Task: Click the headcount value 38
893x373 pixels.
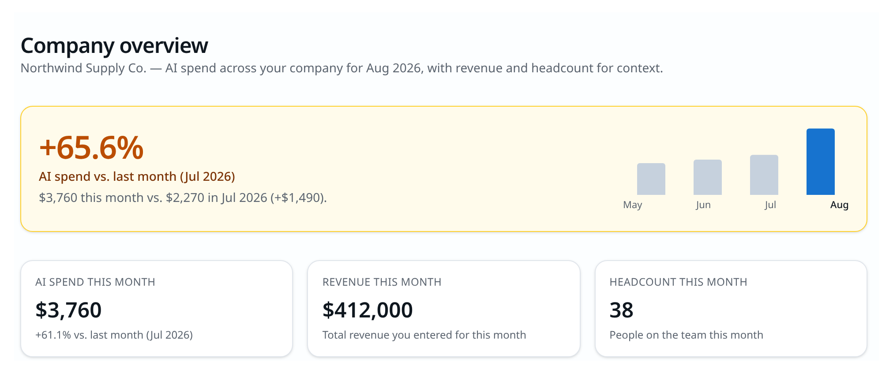Action: (x=621, y=310)
